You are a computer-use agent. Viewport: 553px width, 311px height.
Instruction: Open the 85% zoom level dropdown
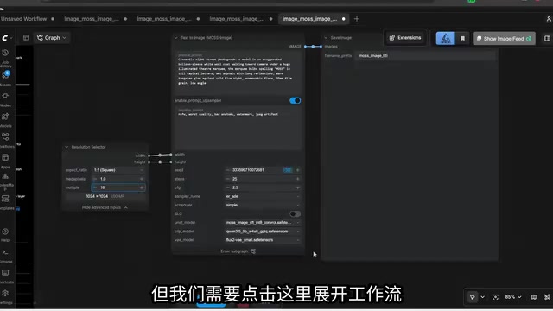512,297
